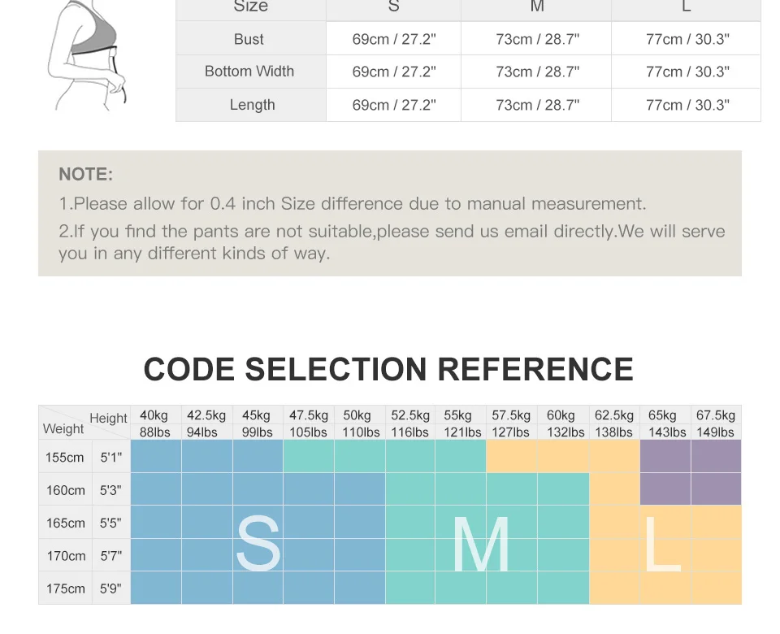Click the 175cm 5'9" height row header
780x634 pixels.
[x=84, y=588]
